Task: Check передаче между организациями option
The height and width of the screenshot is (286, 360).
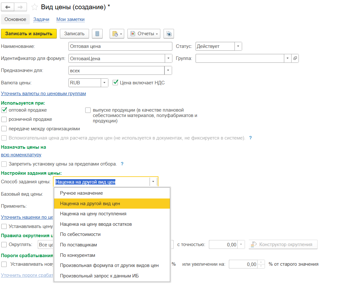Action: (x=4, y=129)
